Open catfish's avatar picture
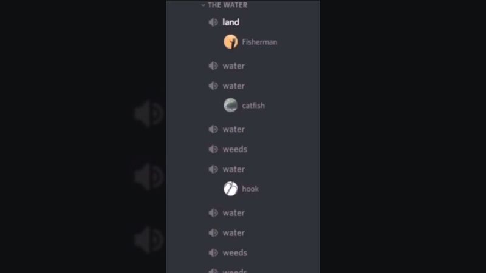 click(x=231, y=105)
